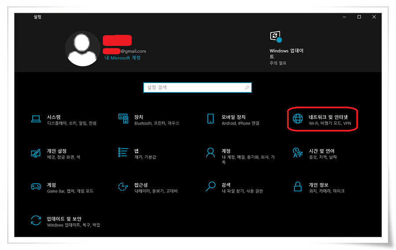
Task: Maximize the 설정 window
Action: pos(359,17)
